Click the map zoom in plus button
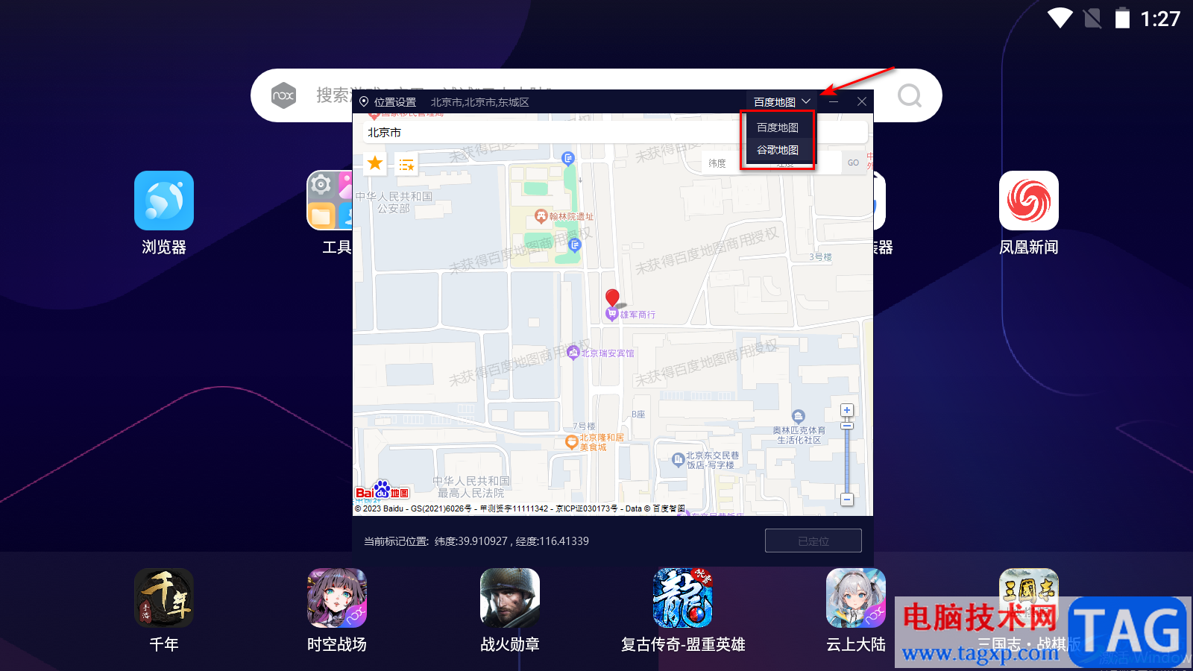 847,410
